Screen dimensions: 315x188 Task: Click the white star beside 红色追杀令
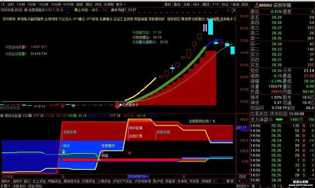[120, 105]
